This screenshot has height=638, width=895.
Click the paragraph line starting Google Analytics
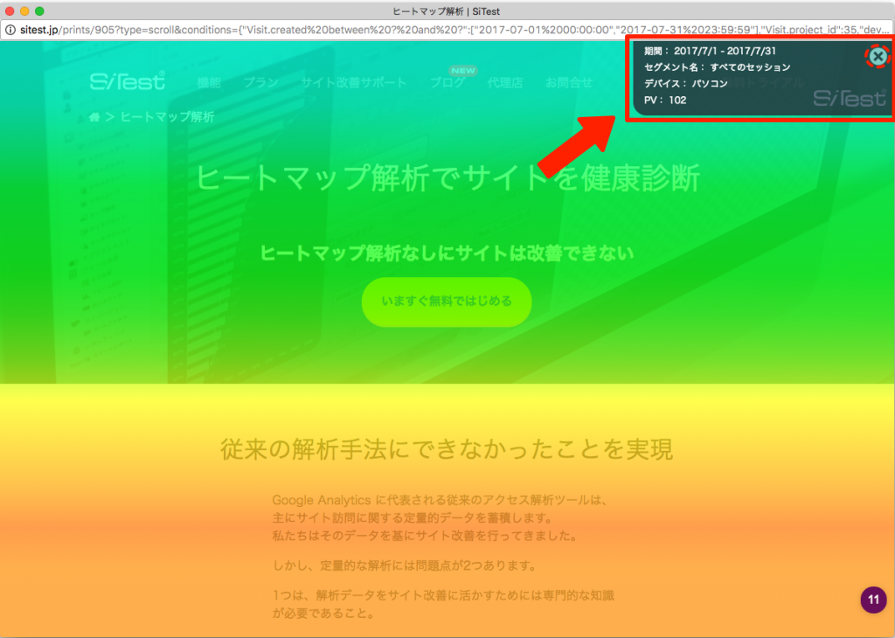coord(440,500)
